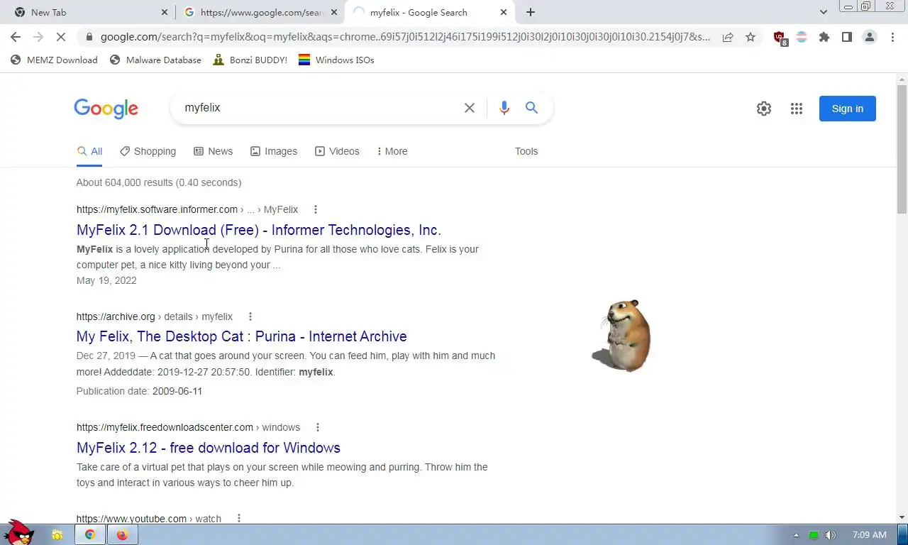Click the magnifier search button
Image resolution: width=908 pixels, height=545 pixels.
(532, 108)
